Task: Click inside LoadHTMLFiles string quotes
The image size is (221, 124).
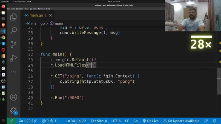Action: (x=91, y=65)
